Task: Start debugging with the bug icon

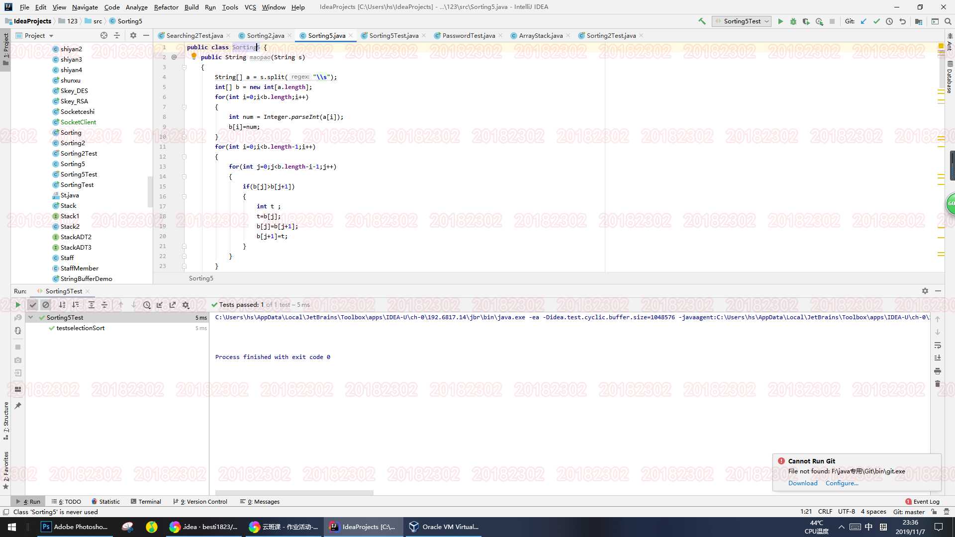Action: [x=793, y=21]
